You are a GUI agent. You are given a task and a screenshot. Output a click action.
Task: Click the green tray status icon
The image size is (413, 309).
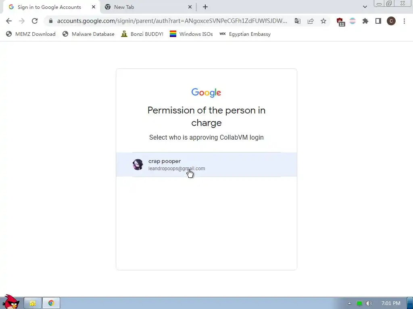click(x=359, y=303)
